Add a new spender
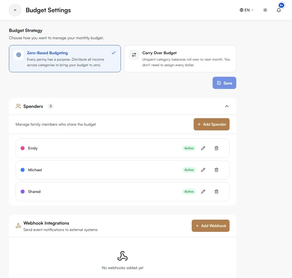292x278 pixels. click(x=211, y=124)
